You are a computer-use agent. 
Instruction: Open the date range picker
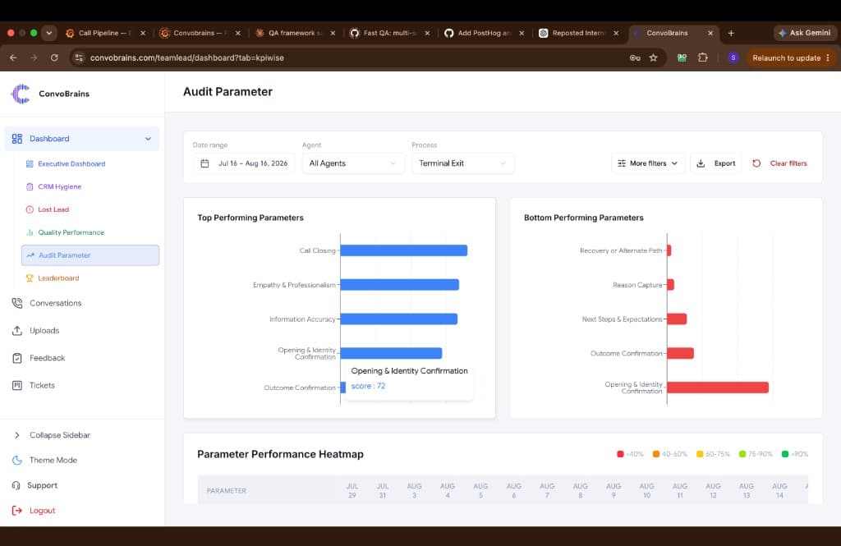click(243, 163)
